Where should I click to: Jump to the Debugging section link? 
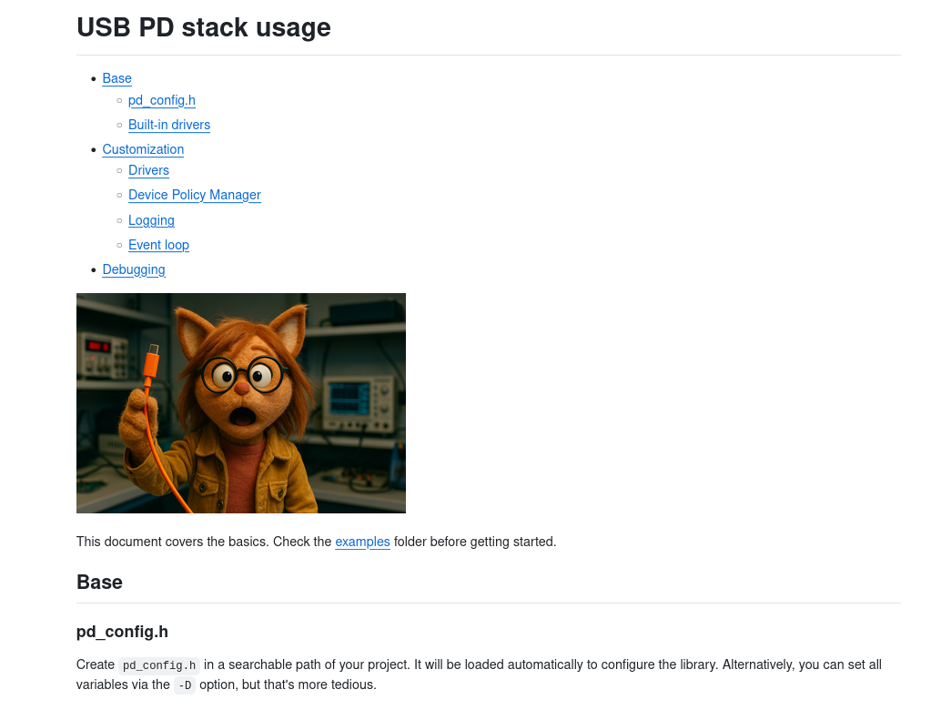pos(133,269)
